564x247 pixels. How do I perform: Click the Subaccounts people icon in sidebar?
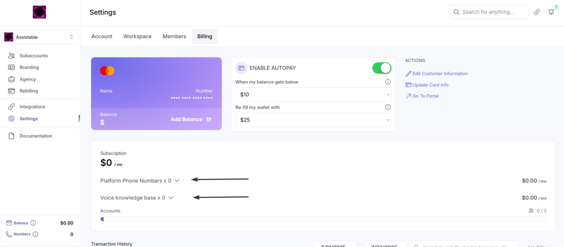point(12,56)
